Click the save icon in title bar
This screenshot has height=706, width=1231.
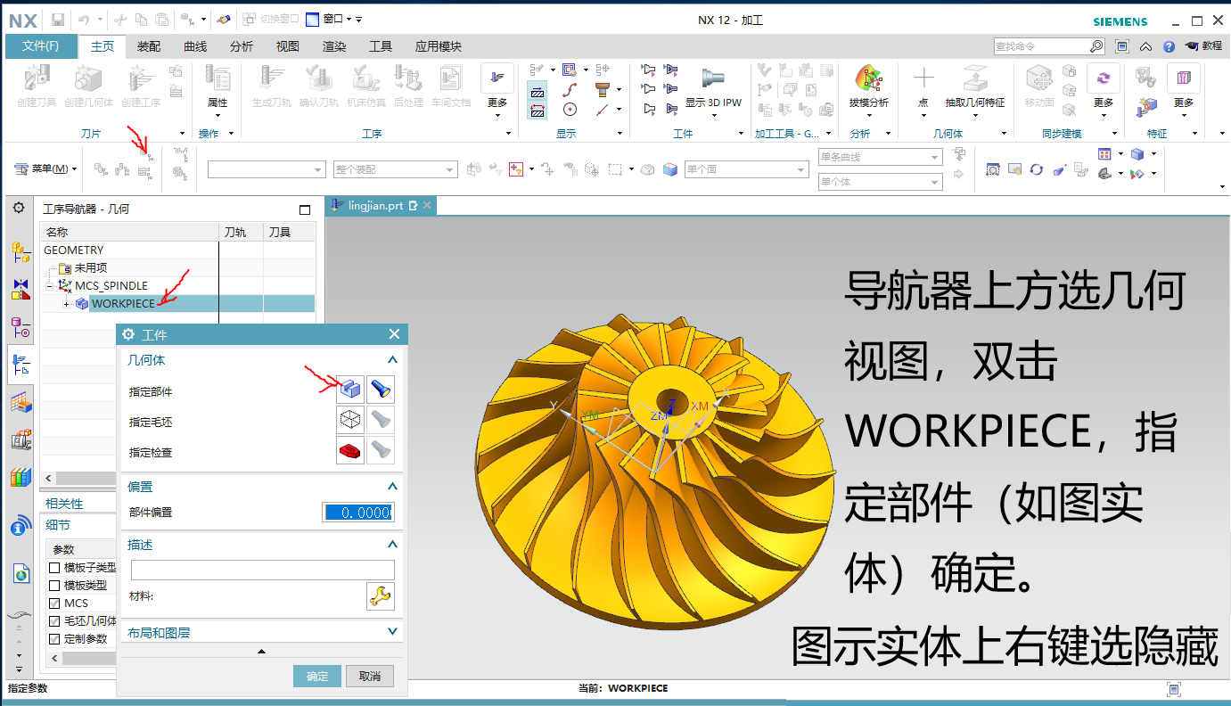coord(57,19)
